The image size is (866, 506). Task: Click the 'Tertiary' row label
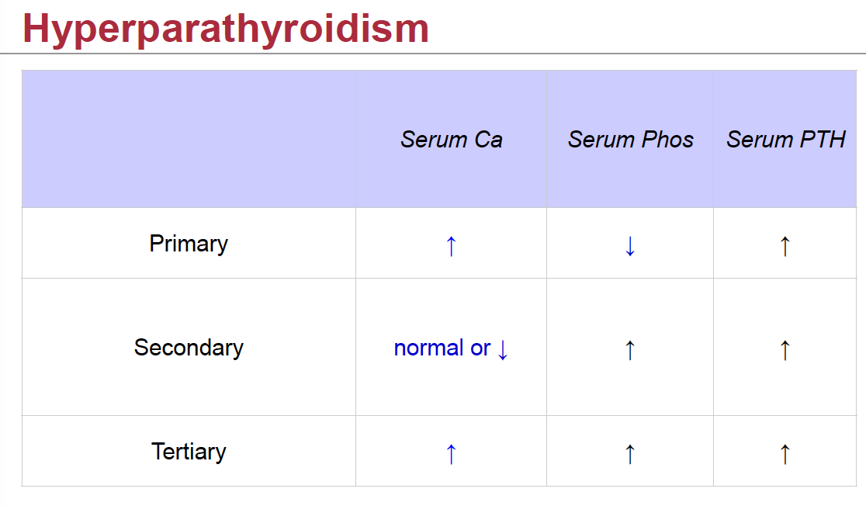pos(188,452)
